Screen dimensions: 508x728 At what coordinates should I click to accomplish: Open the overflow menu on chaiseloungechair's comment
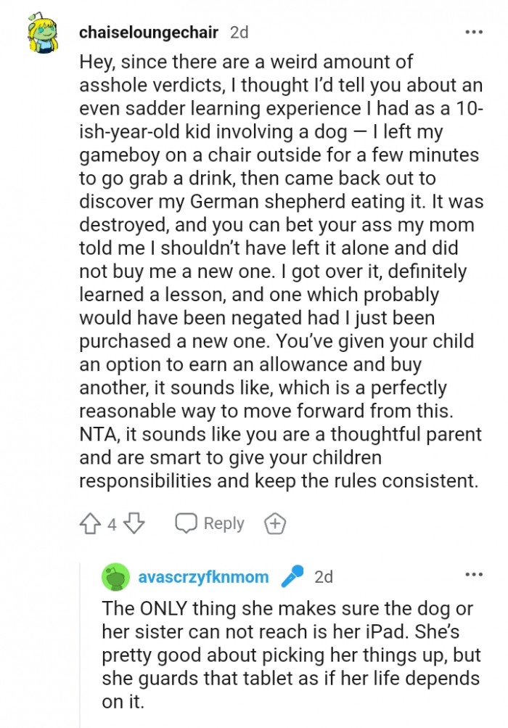475,32
